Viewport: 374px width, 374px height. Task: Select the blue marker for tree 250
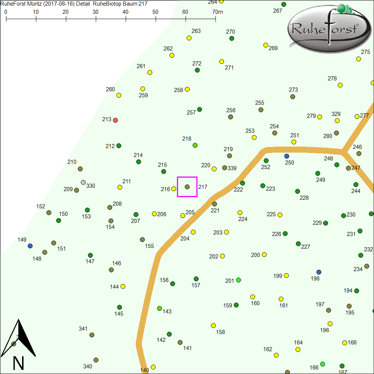[x=287, y=156]
